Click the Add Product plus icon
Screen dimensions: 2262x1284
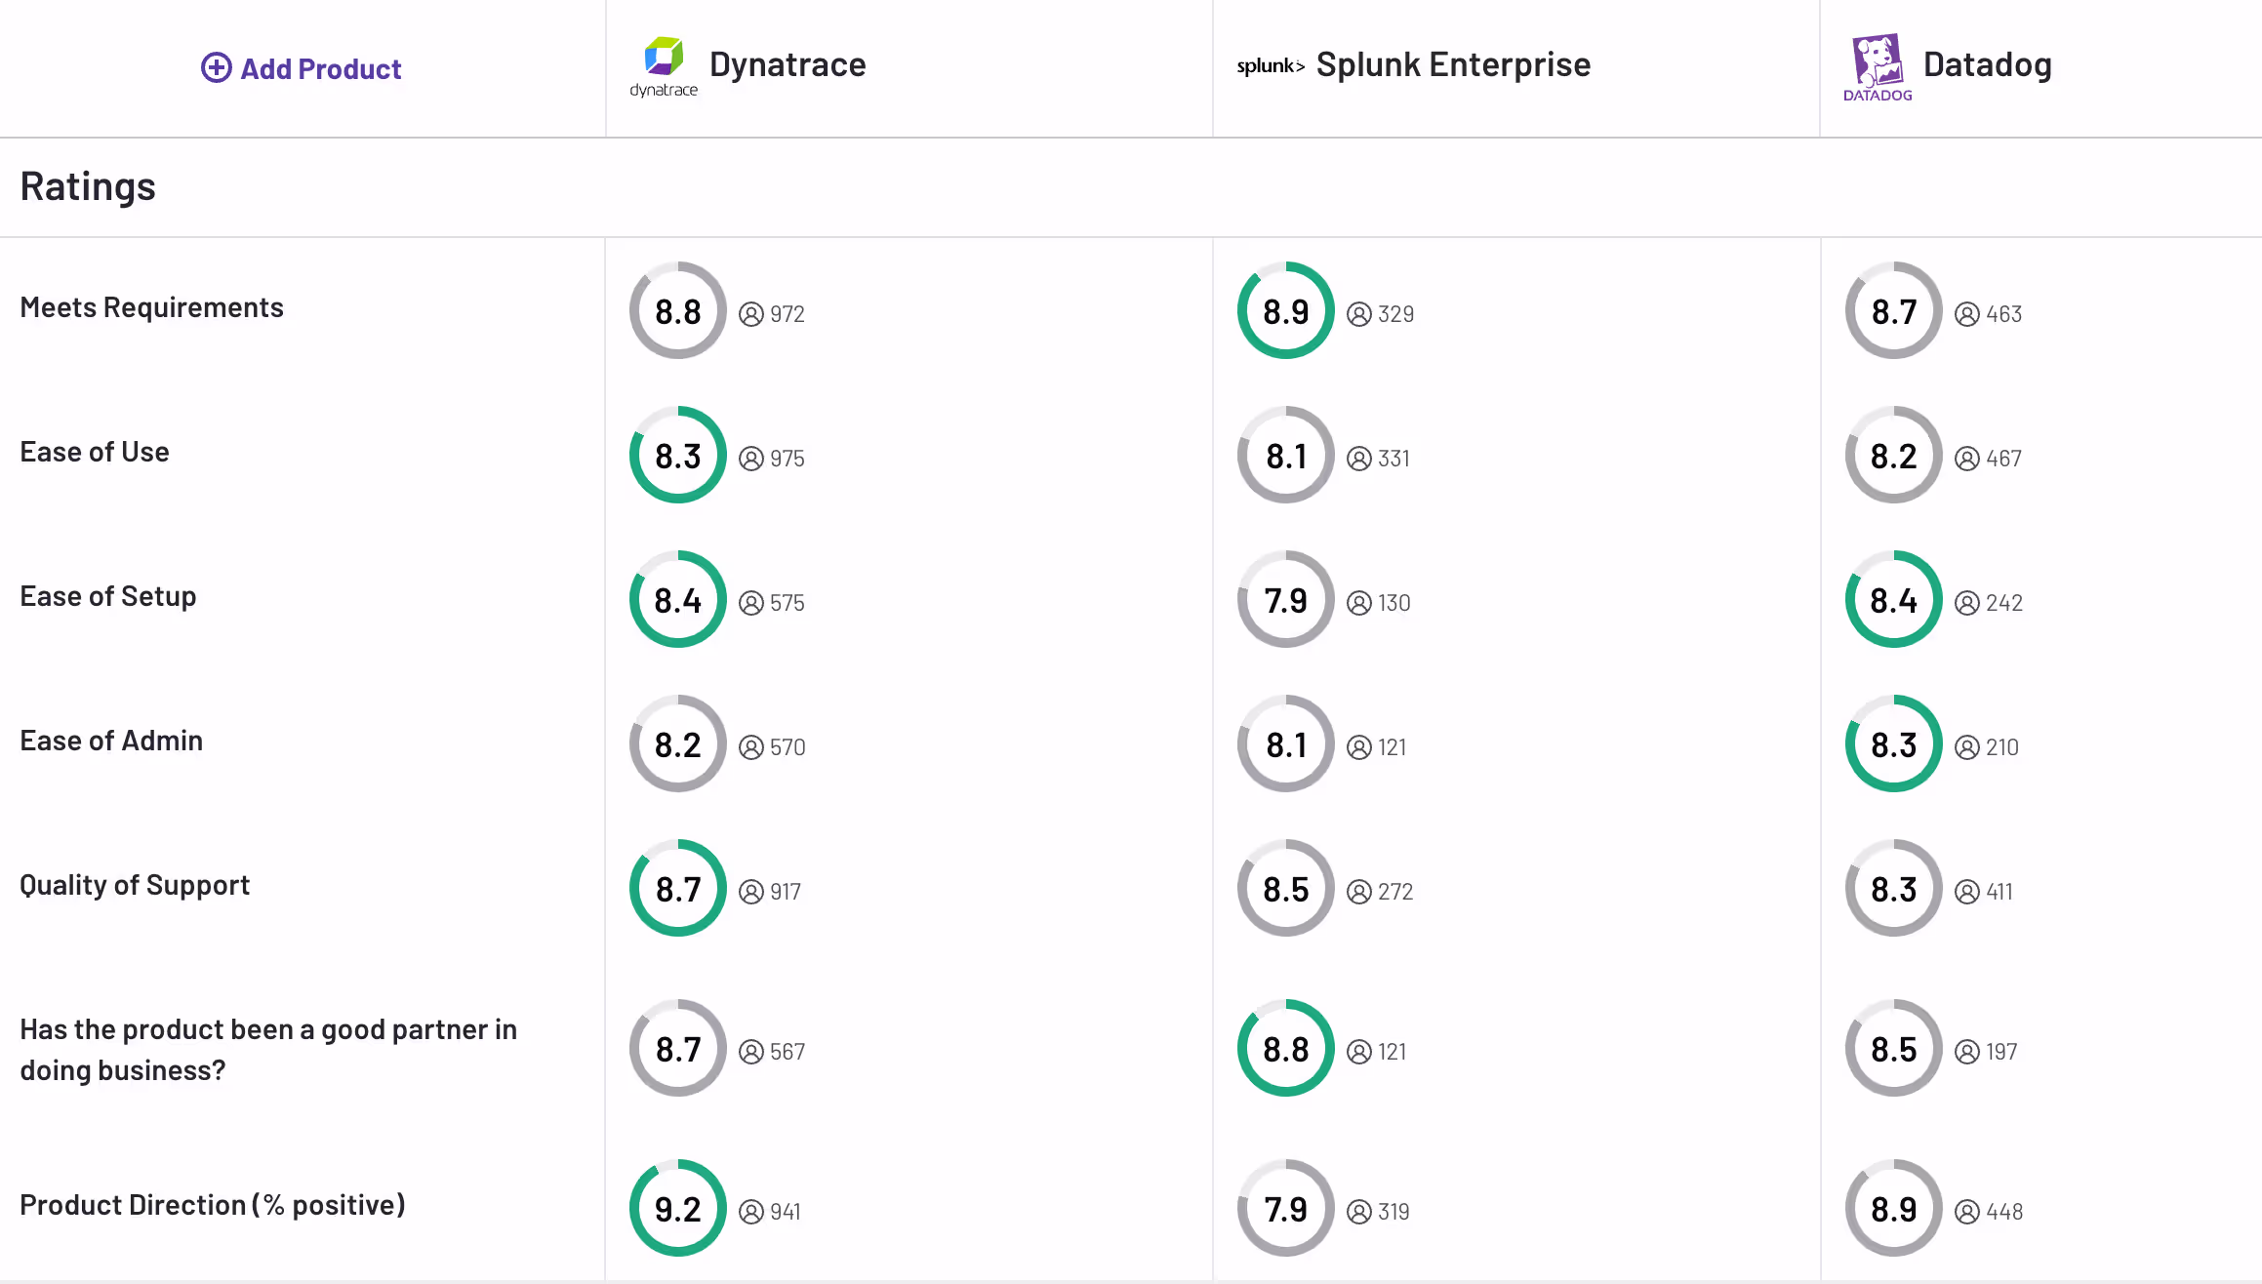pyautogui.click(x=216, y=68)
